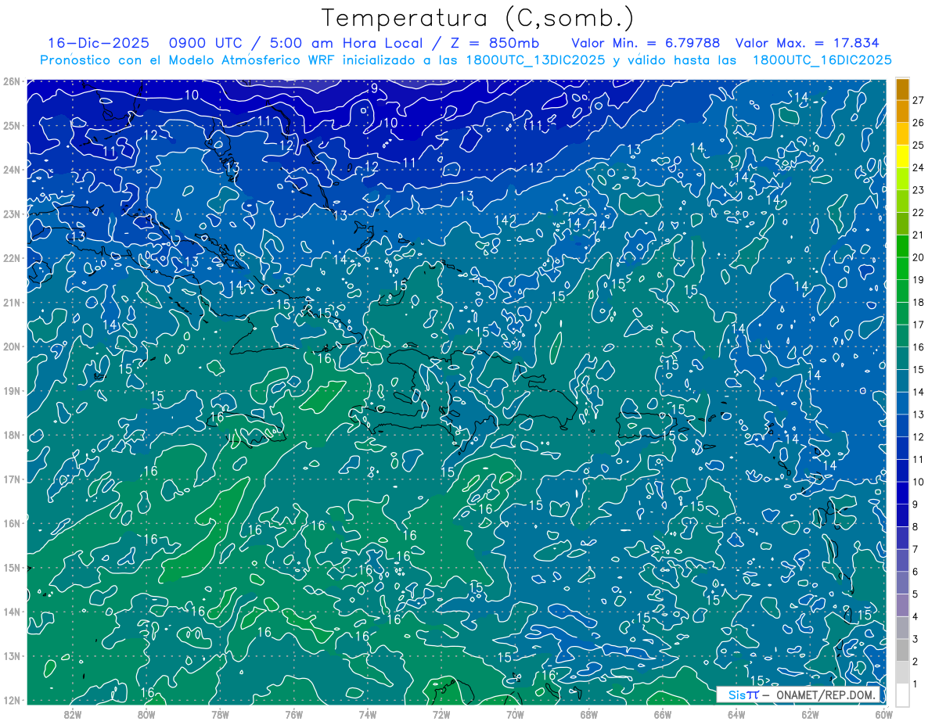Image resolution: width=939 pixels, height=725 pixels.
Task: Click the '19N' latitude axis label
Action: point(12,390)
